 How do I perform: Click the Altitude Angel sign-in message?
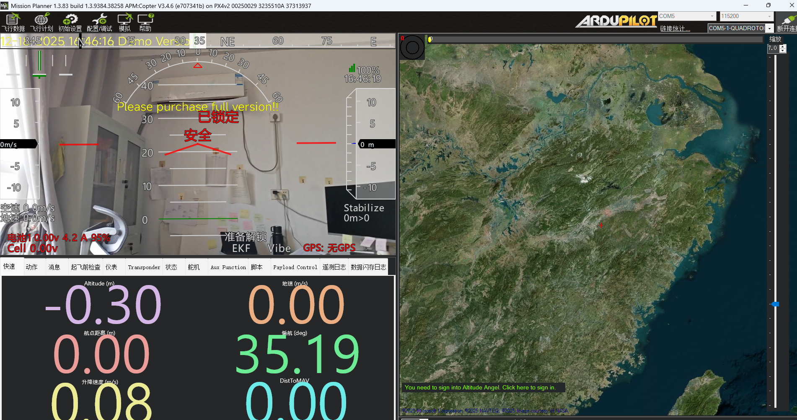coord(480,387)
